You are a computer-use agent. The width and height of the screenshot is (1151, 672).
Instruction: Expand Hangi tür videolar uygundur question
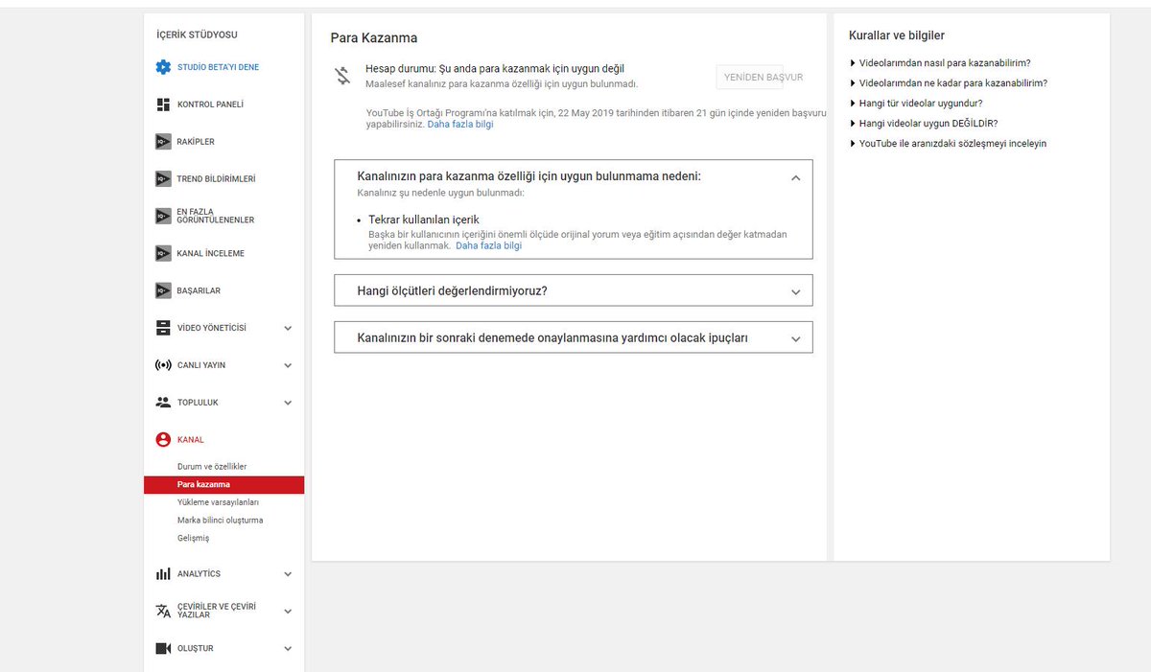[916, 103]
